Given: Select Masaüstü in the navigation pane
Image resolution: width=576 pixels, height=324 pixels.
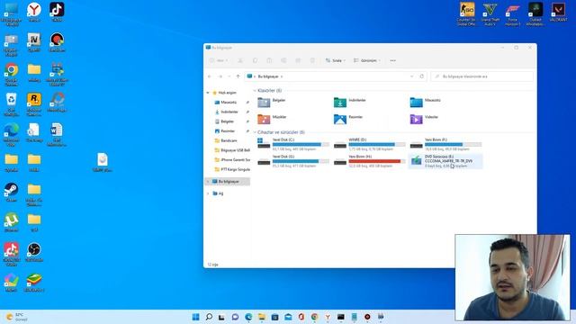Looking at the screenshot, I should point(229,103).
